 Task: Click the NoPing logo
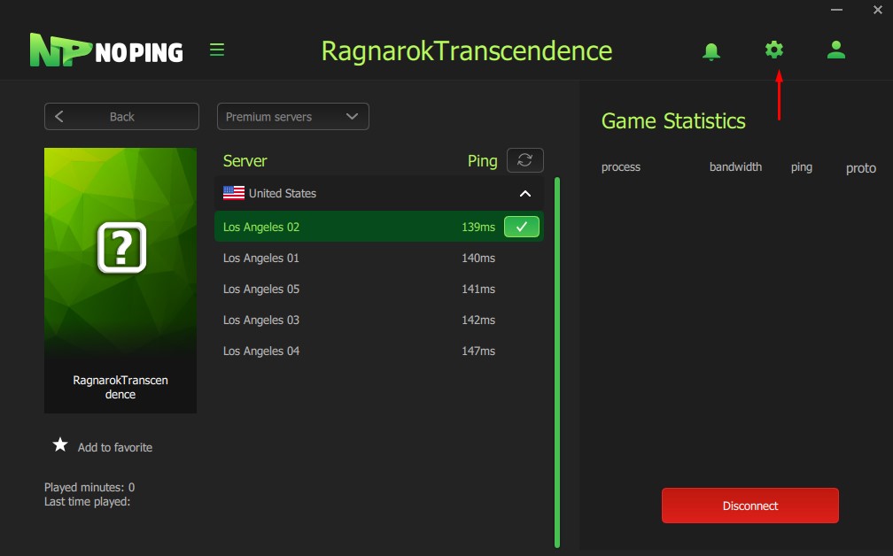[106, 50]
